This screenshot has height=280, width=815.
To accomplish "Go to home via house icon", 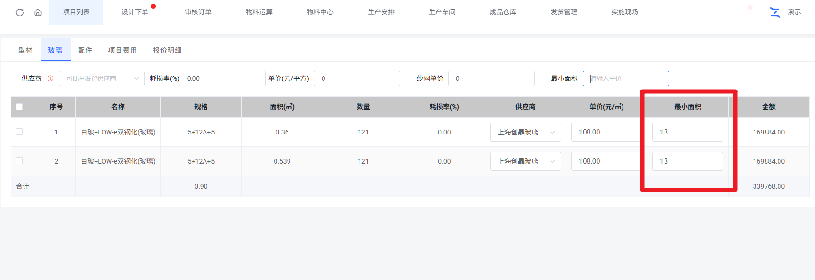I will [38, 12].
